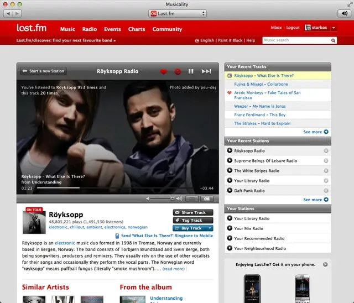Dismiss the 'Get it on your phone' promo
The image size is (354, 303).
(x=325, y=264)
